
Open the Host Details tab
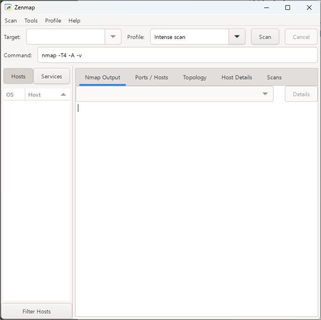tap(237, 77)
